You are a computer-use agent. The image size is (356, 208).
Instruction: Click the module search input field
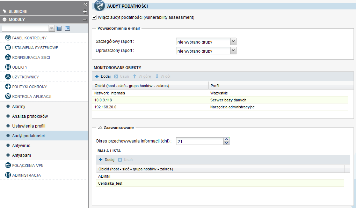[25, 28]
